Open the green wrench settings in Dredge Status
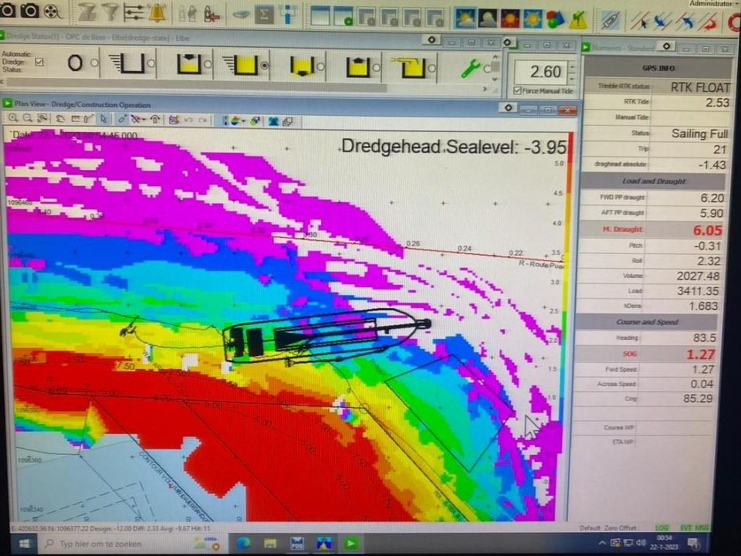 point(470,69)
